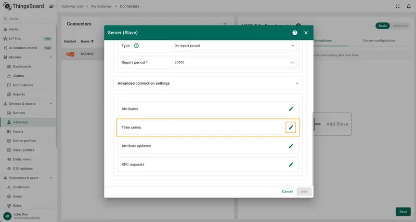
Task: Click the dialog scrollbar
Action: 313,148
